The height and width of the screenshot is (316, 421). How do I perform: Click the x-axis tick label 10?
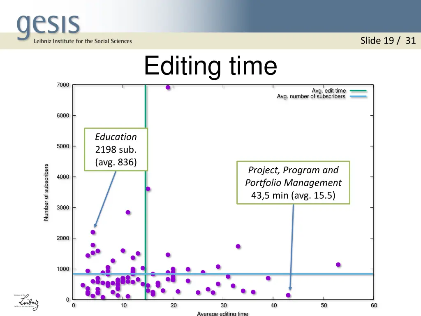(x=123, y=306)
